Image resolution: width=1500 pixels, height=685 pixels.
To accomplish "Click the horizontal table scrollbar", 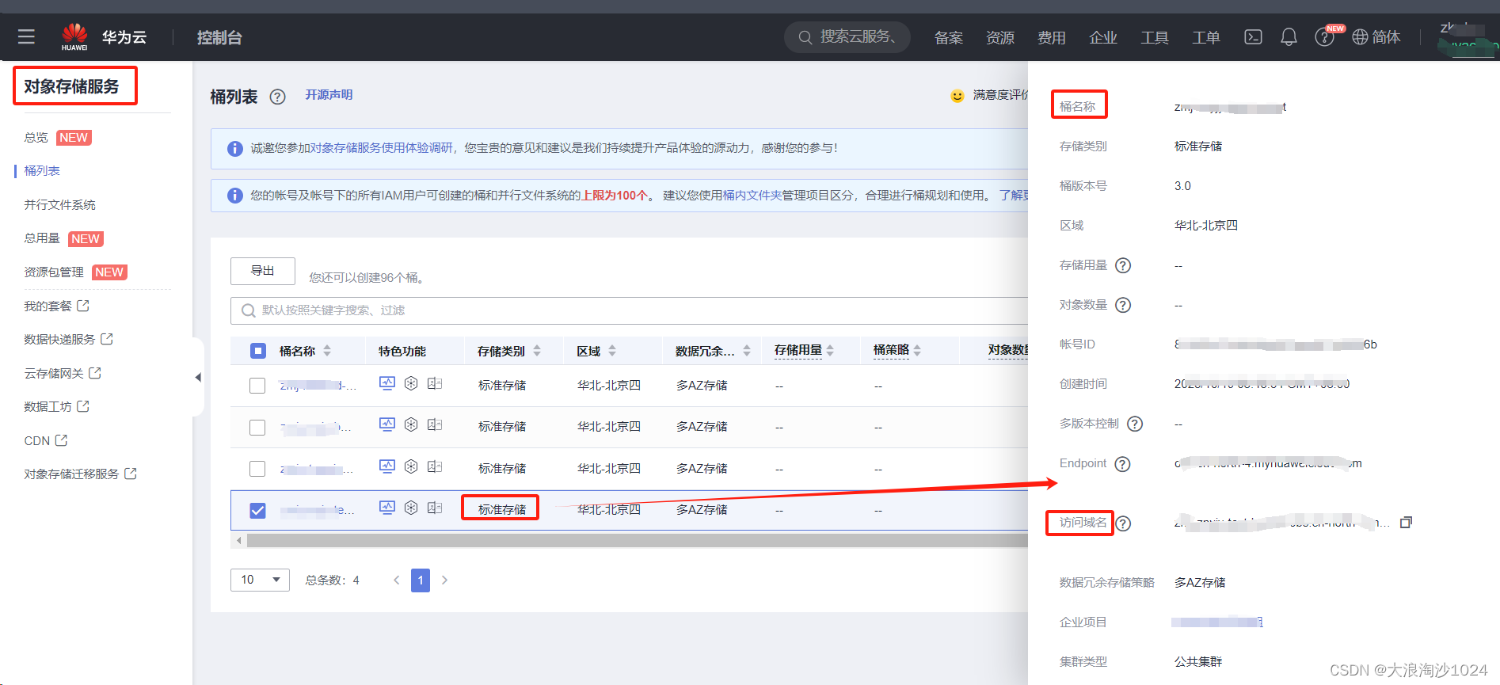I will [x=637, y=540].
